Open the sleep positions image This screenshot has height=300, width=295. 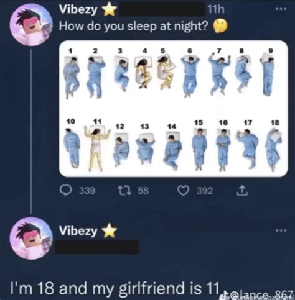pos(174,109)
